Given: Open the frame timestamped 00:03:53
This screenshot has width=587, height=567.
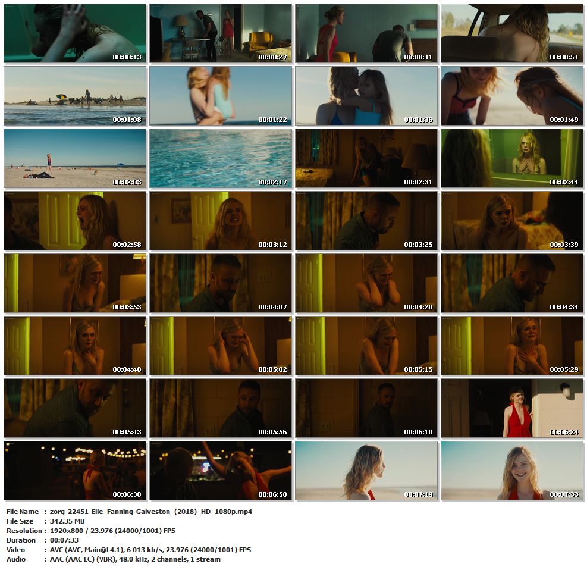Looking at the screenshot, I should (75, 283).
